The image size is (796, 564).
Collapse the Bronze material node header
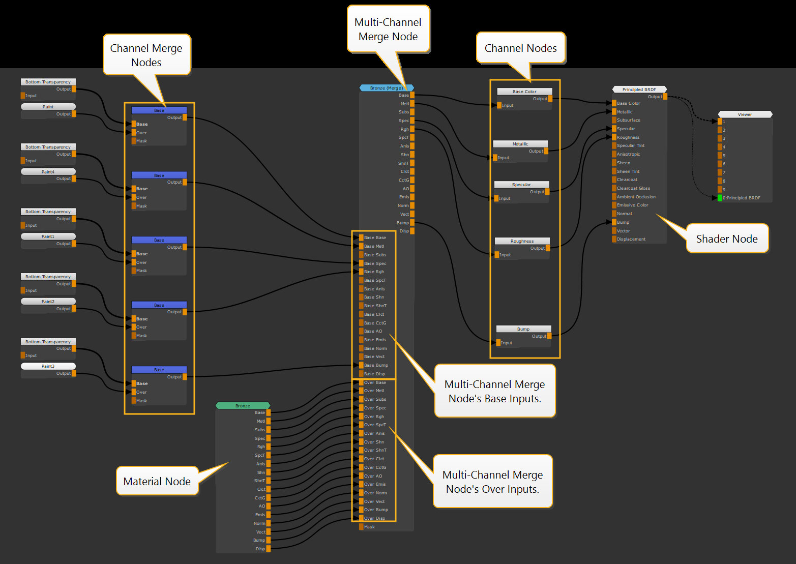tap(243, 405)
